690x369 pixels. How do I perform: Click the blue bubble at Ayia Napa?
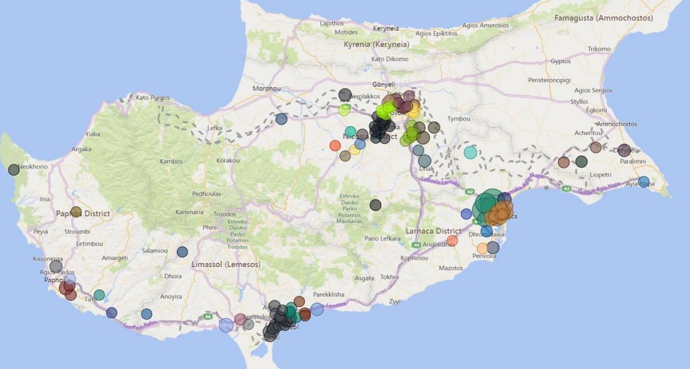tap(643, 182)
